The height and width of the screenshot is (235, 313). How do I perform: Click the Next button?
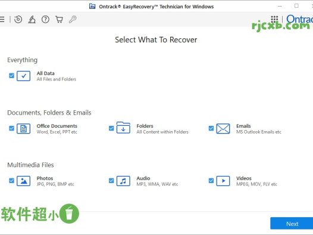click(292, 224)
